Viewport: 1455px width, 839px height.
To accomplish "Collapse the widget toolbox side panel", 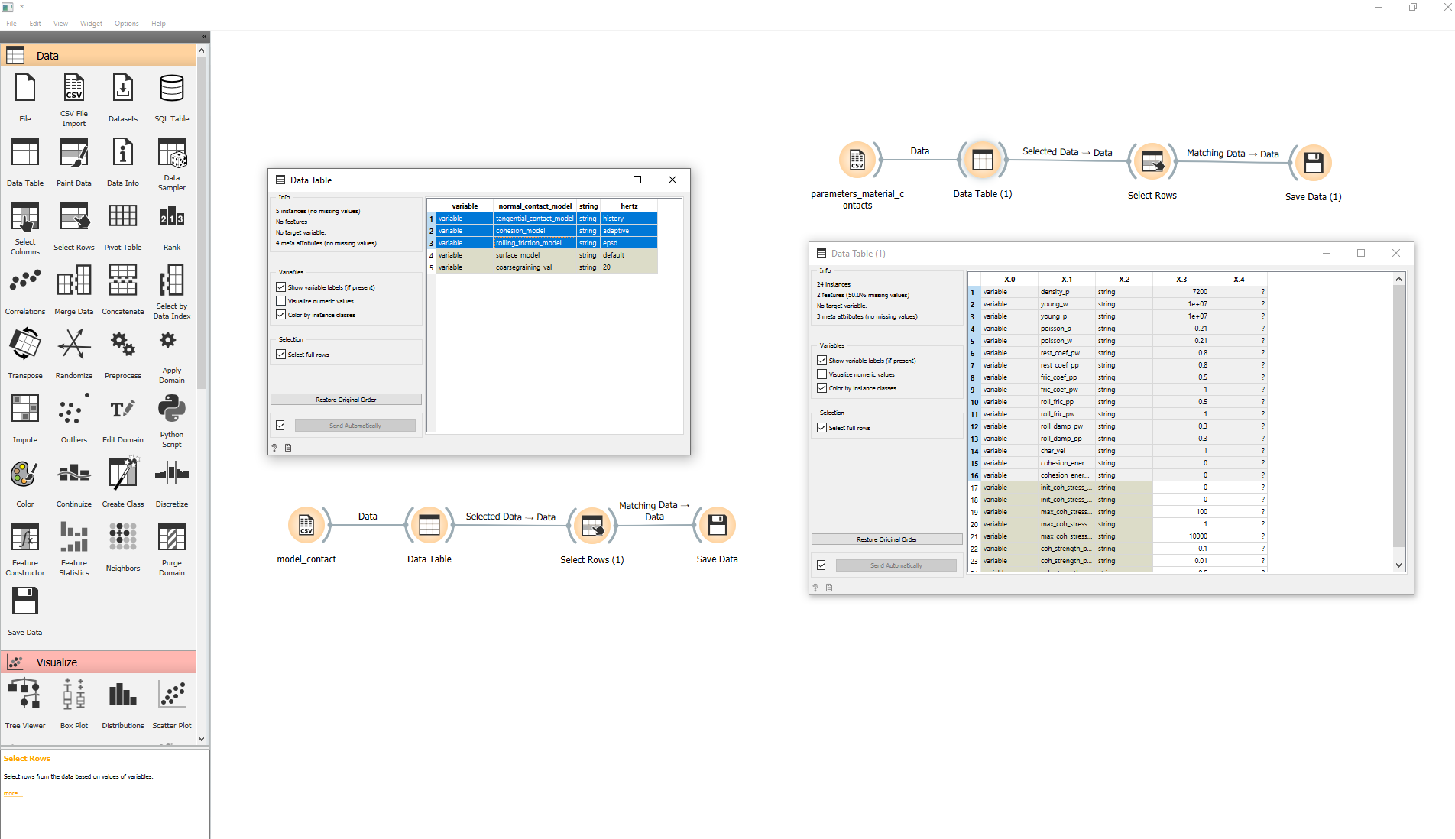I will [204, 37].
